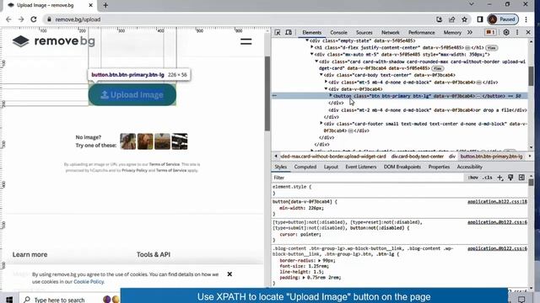This screenshot has width=540, height=303.
Task: Choose the fourth sample image thumbnail
Action: tap(180, 141)
